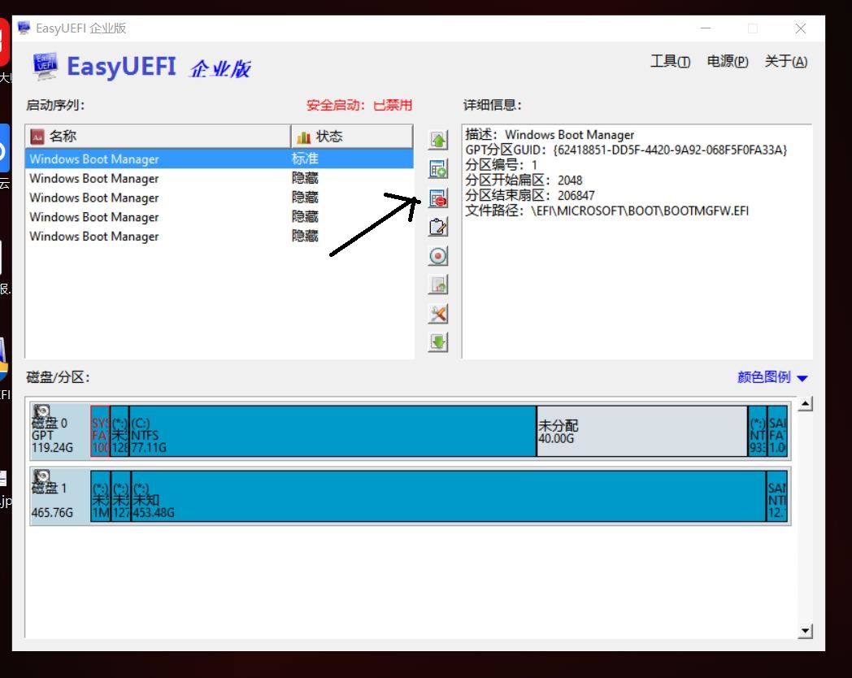Image resolution: width=852 pixels, height=678 pixels.
Task: Close the EasyUEFI window
Action: tap(801, 28)
